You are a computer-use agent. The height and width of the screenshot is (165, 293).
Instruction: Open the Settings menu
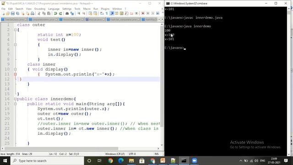coord(67,9)
